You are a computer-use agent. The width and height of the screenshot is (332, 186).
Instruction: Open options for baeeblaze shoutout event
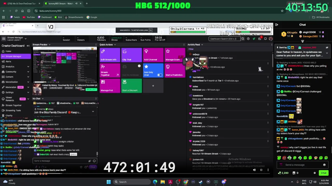tap(268, 96)
